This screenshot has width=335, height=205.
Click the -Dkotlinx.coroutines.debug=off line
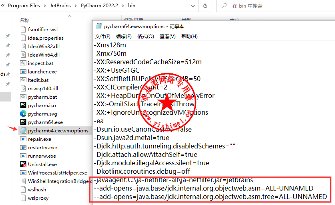click(x=142, y=171)
